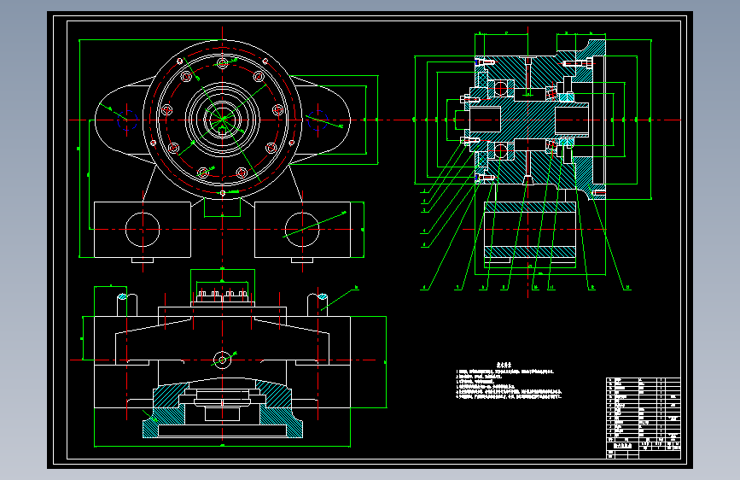Click the drawing name cell in title block
740x480 pixels.
622,446
